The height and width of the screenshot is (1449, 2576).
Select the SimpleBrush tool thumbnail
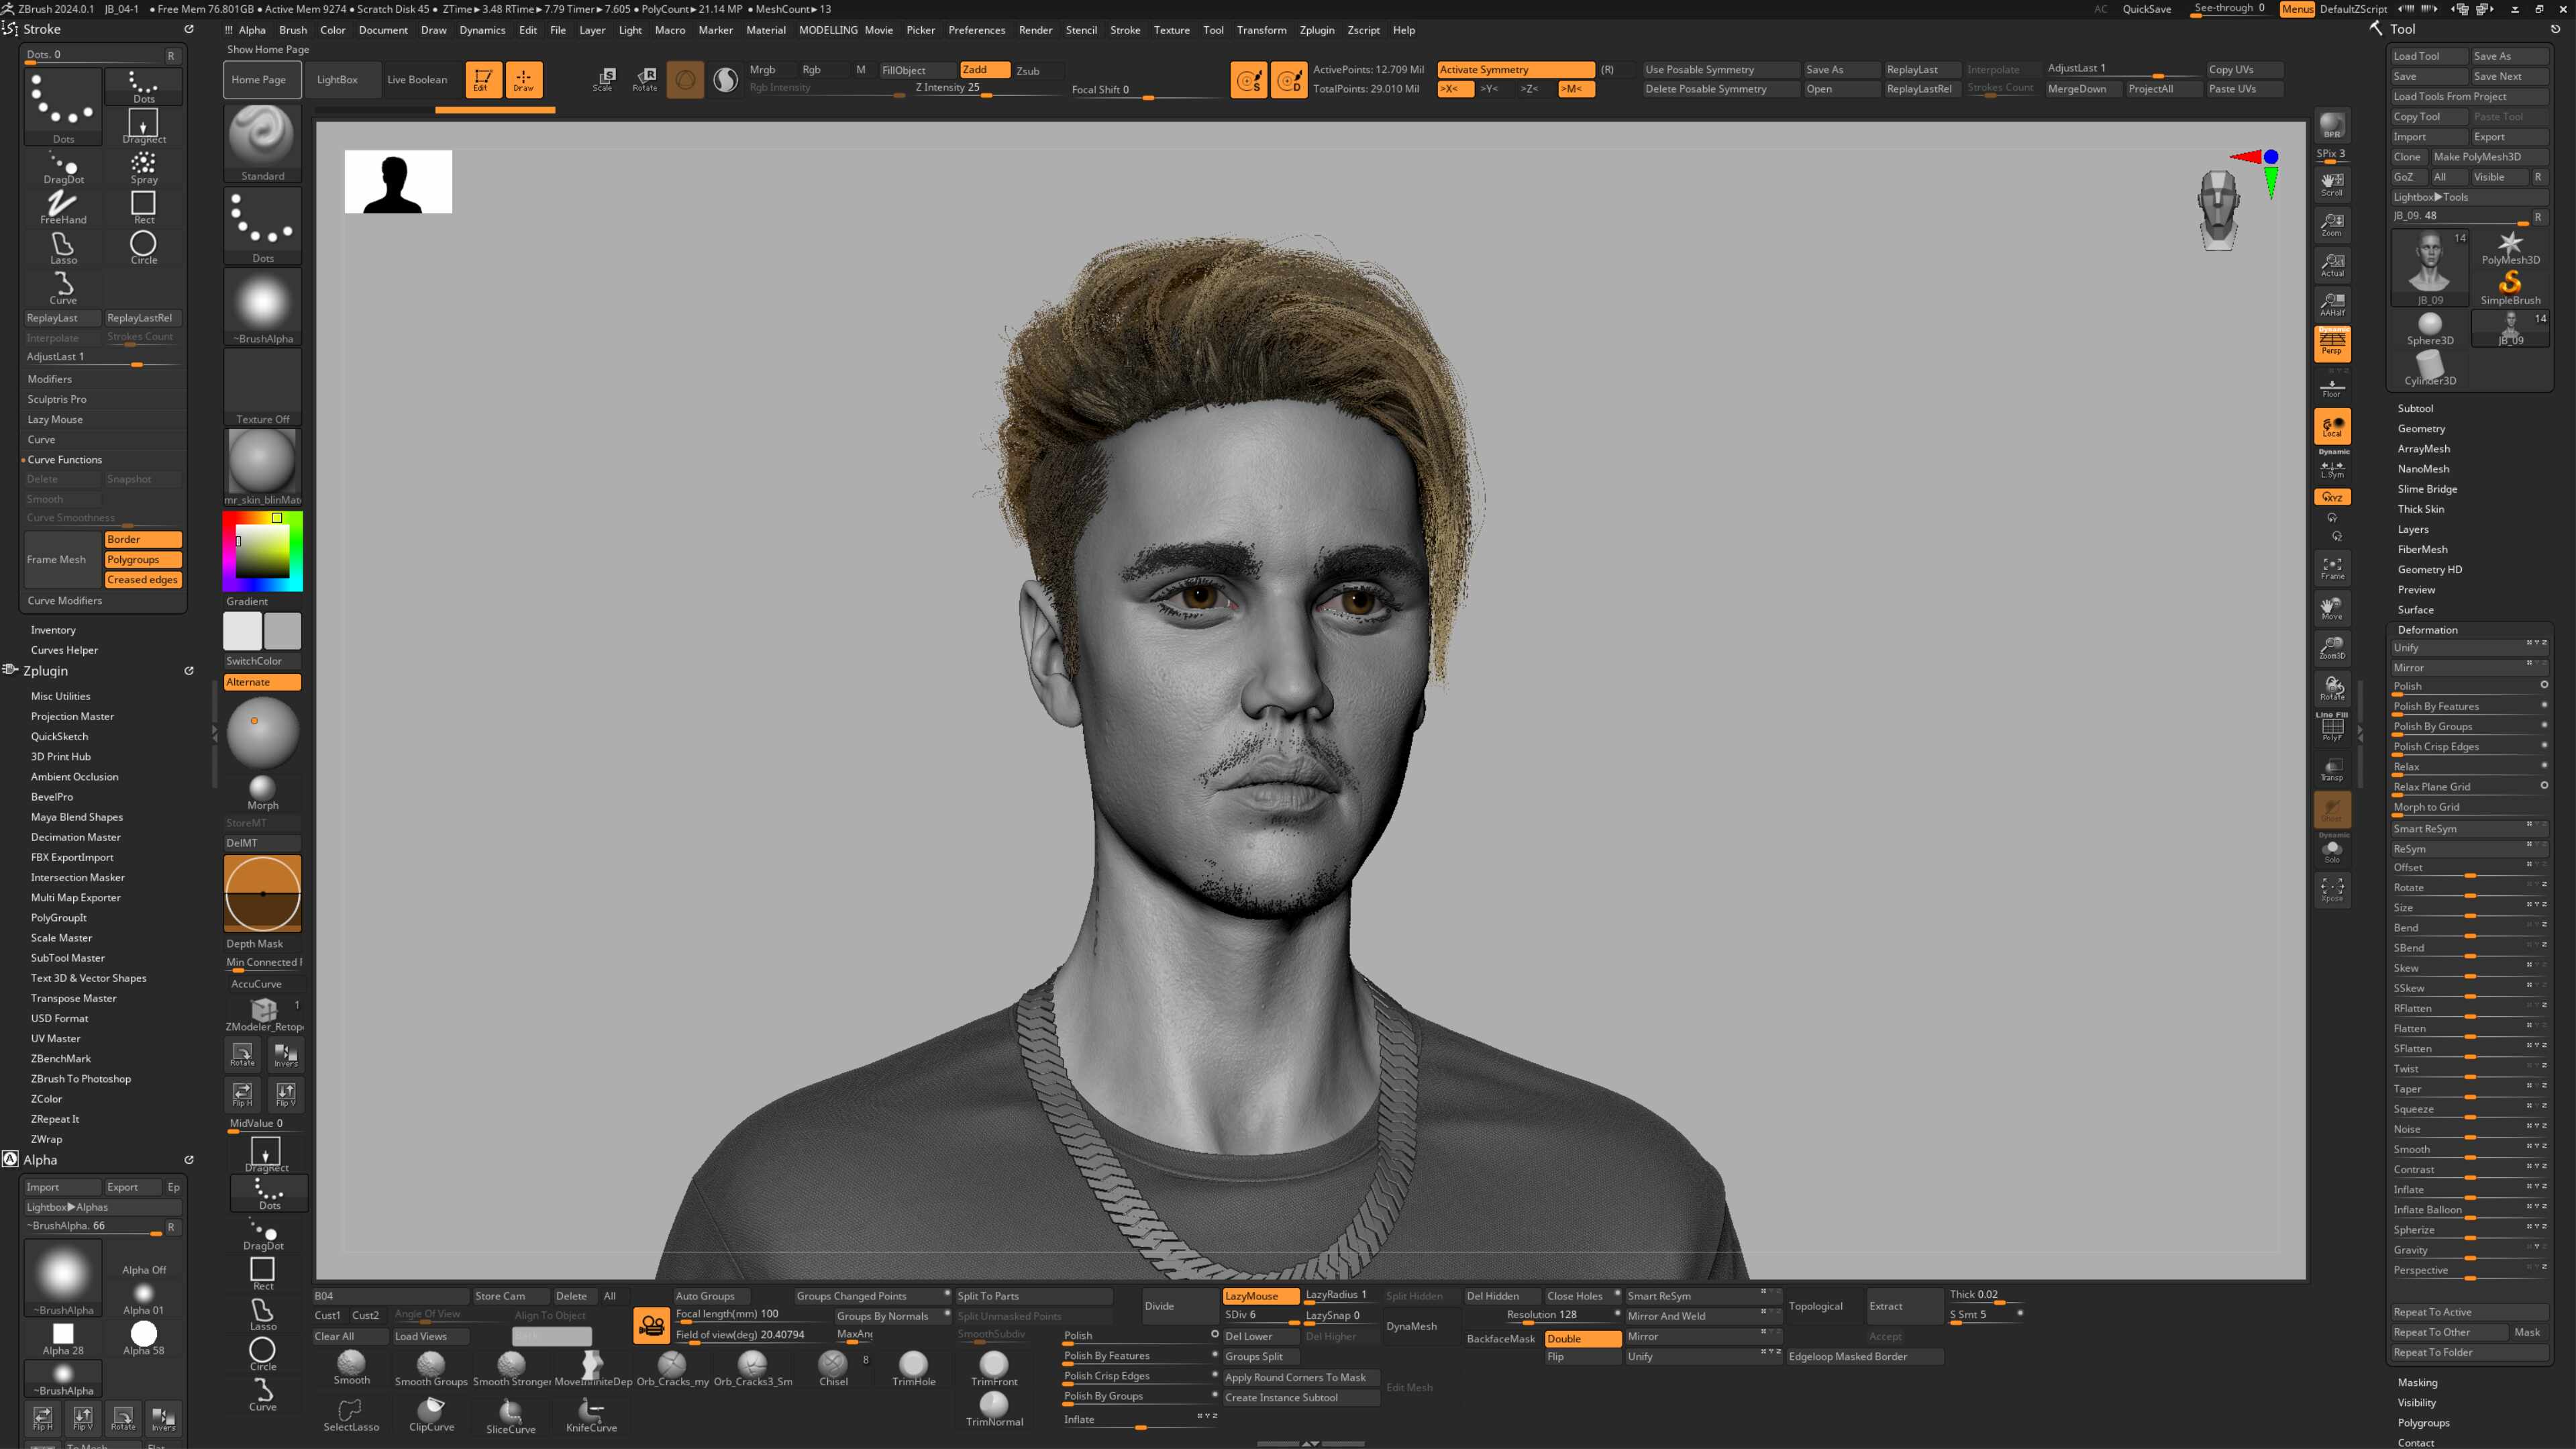tap(2510, 287)
